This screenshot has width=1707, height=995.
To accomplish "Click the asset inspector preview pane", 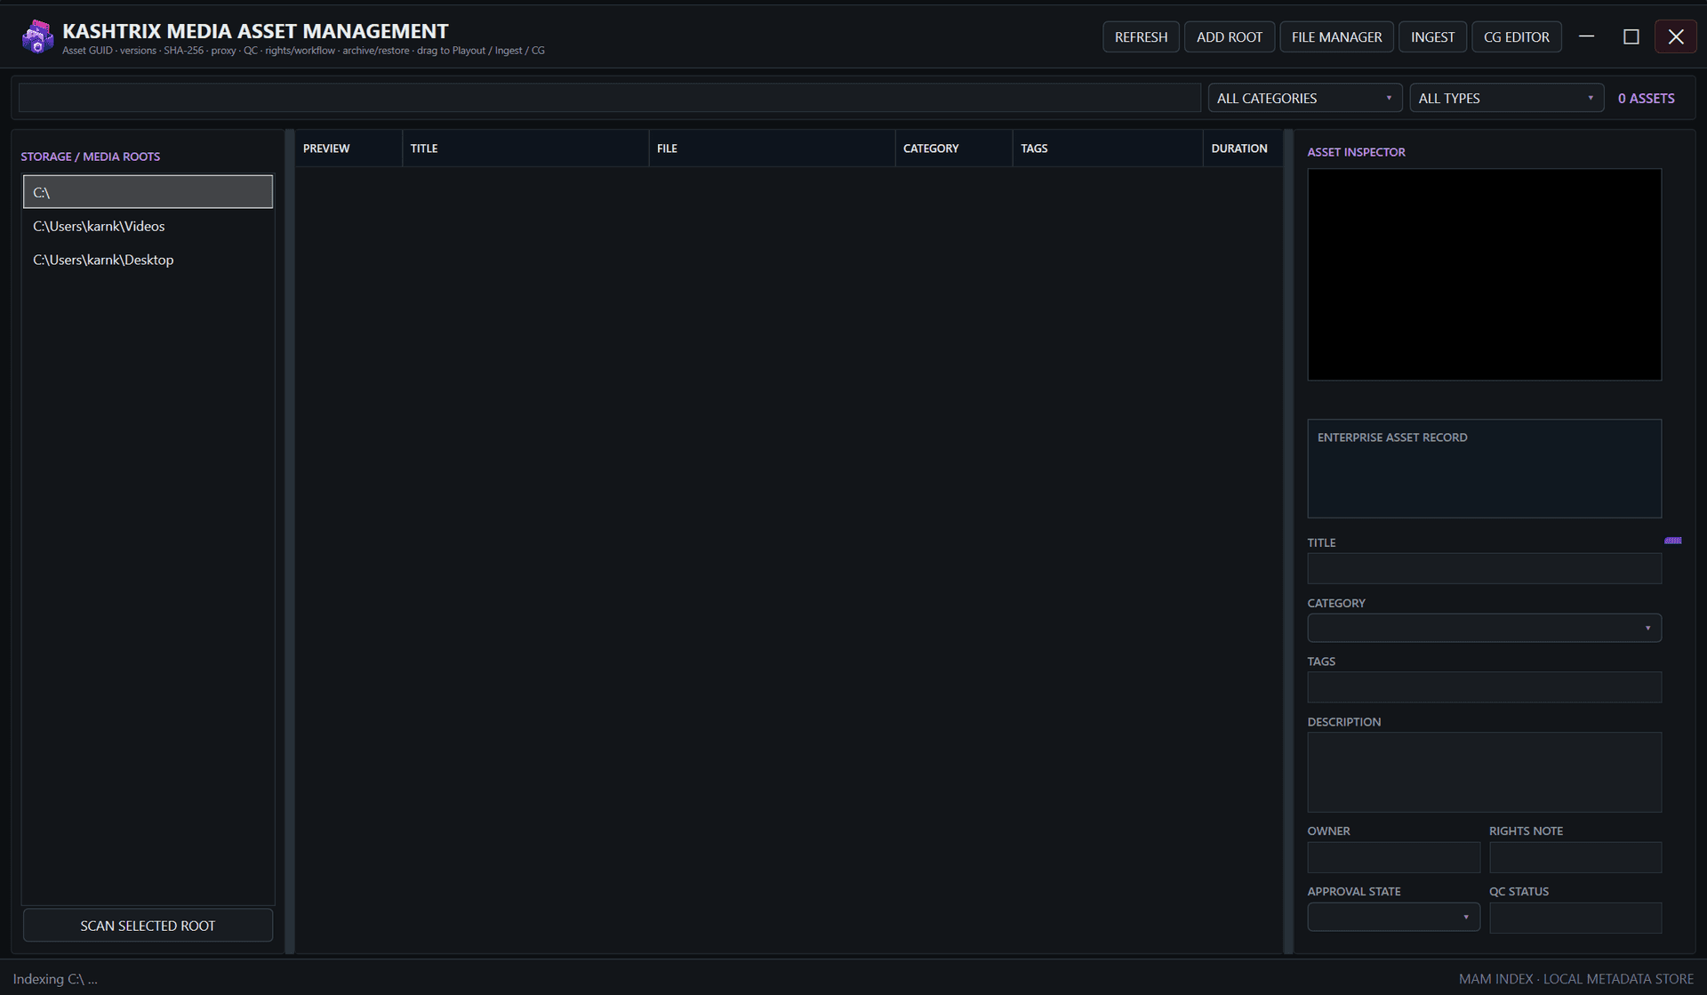I will tap(1484, 275).
